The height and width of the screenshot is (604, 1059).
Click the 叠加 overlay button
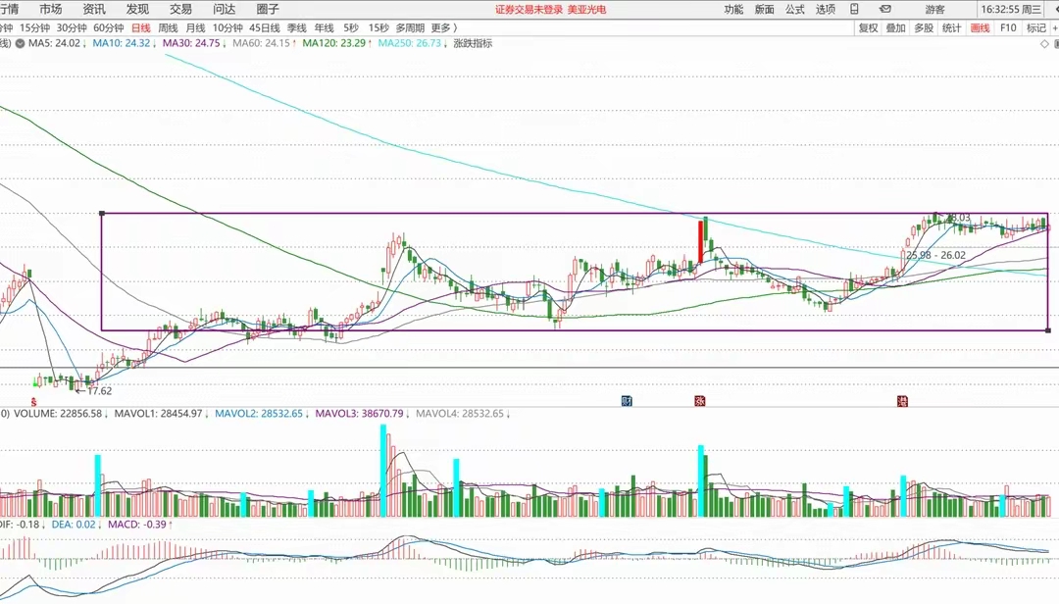click(895, 27)
